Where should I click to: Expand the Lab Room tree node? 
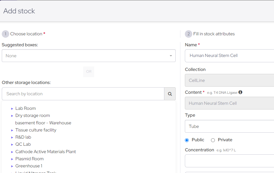[x=12, y=108]
